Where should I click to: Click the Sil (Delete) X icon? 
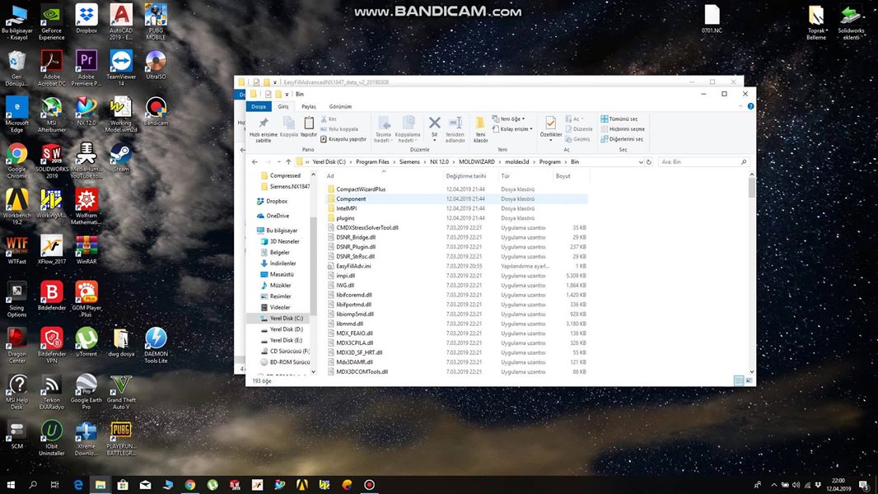435,123
